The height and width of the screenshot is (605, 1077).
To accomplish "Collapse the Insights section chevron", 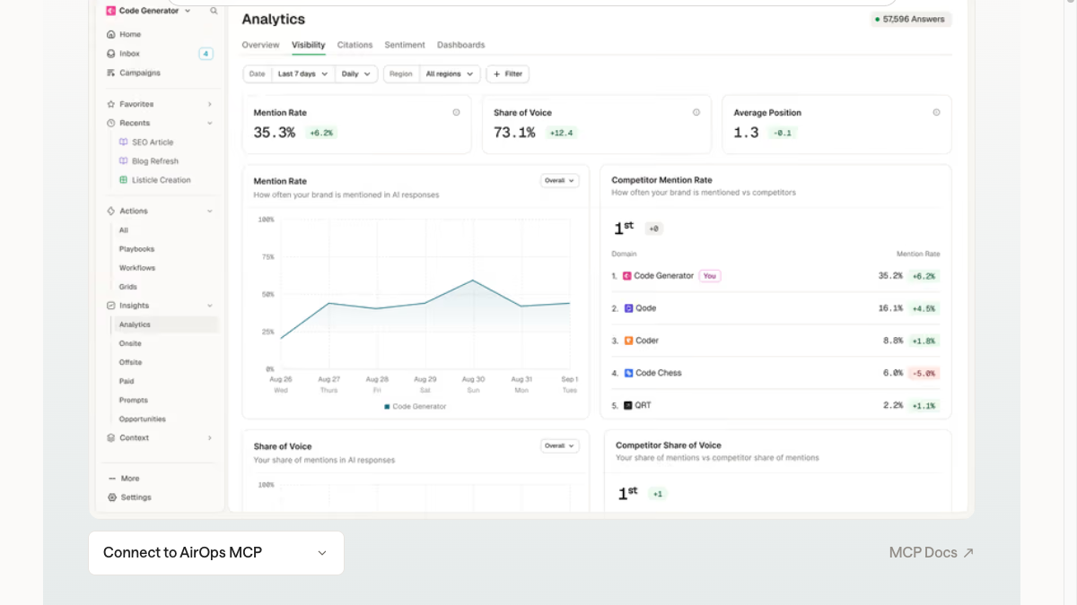I will coord(210,306).
